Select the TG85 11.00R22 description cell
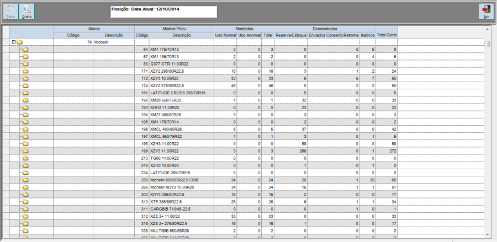Screen dimensions: 497x242 point(182,158)
